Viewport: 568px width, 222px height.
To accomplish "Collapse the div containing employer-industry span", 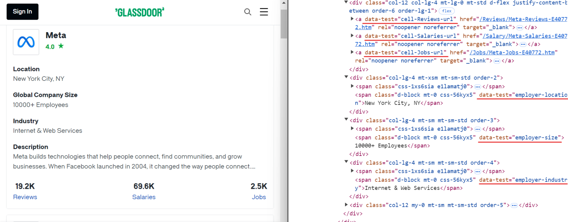I will click(346, 163).
